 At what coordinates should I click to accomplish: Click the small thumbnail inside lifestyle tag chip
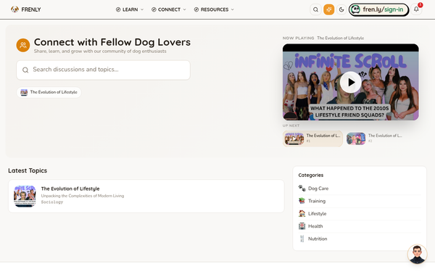tap(24, 92)
